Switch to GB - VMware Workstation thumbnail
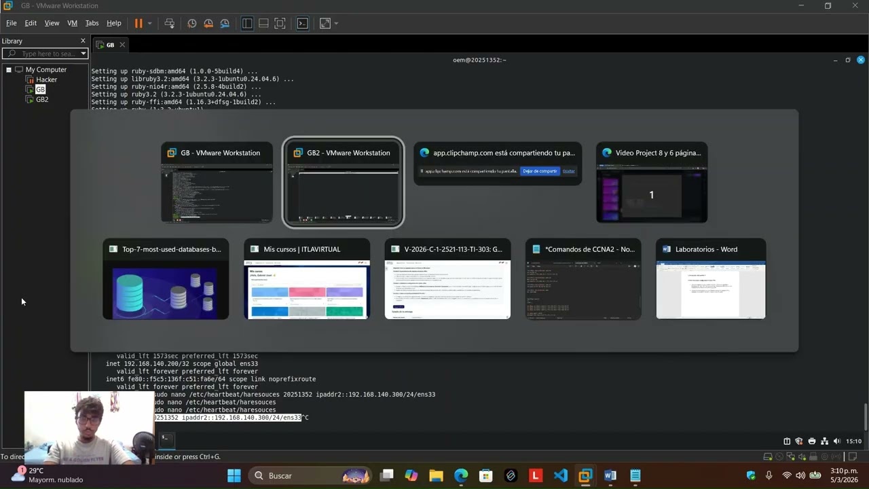 pos(217,182)
